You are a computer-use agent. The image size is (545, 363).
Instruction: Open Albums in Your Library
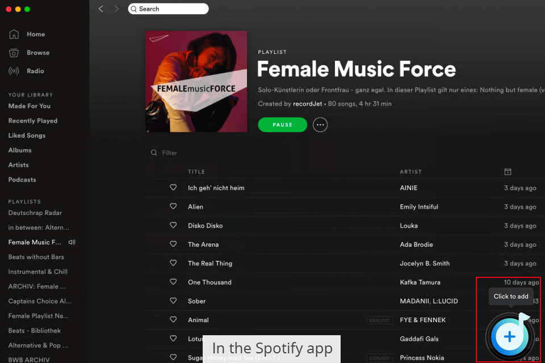[x=20, y=150]
